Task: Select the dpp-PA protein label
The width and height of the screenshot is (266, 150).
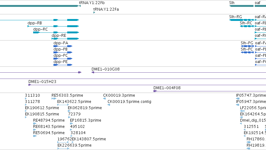Action: tap(61, 43)
